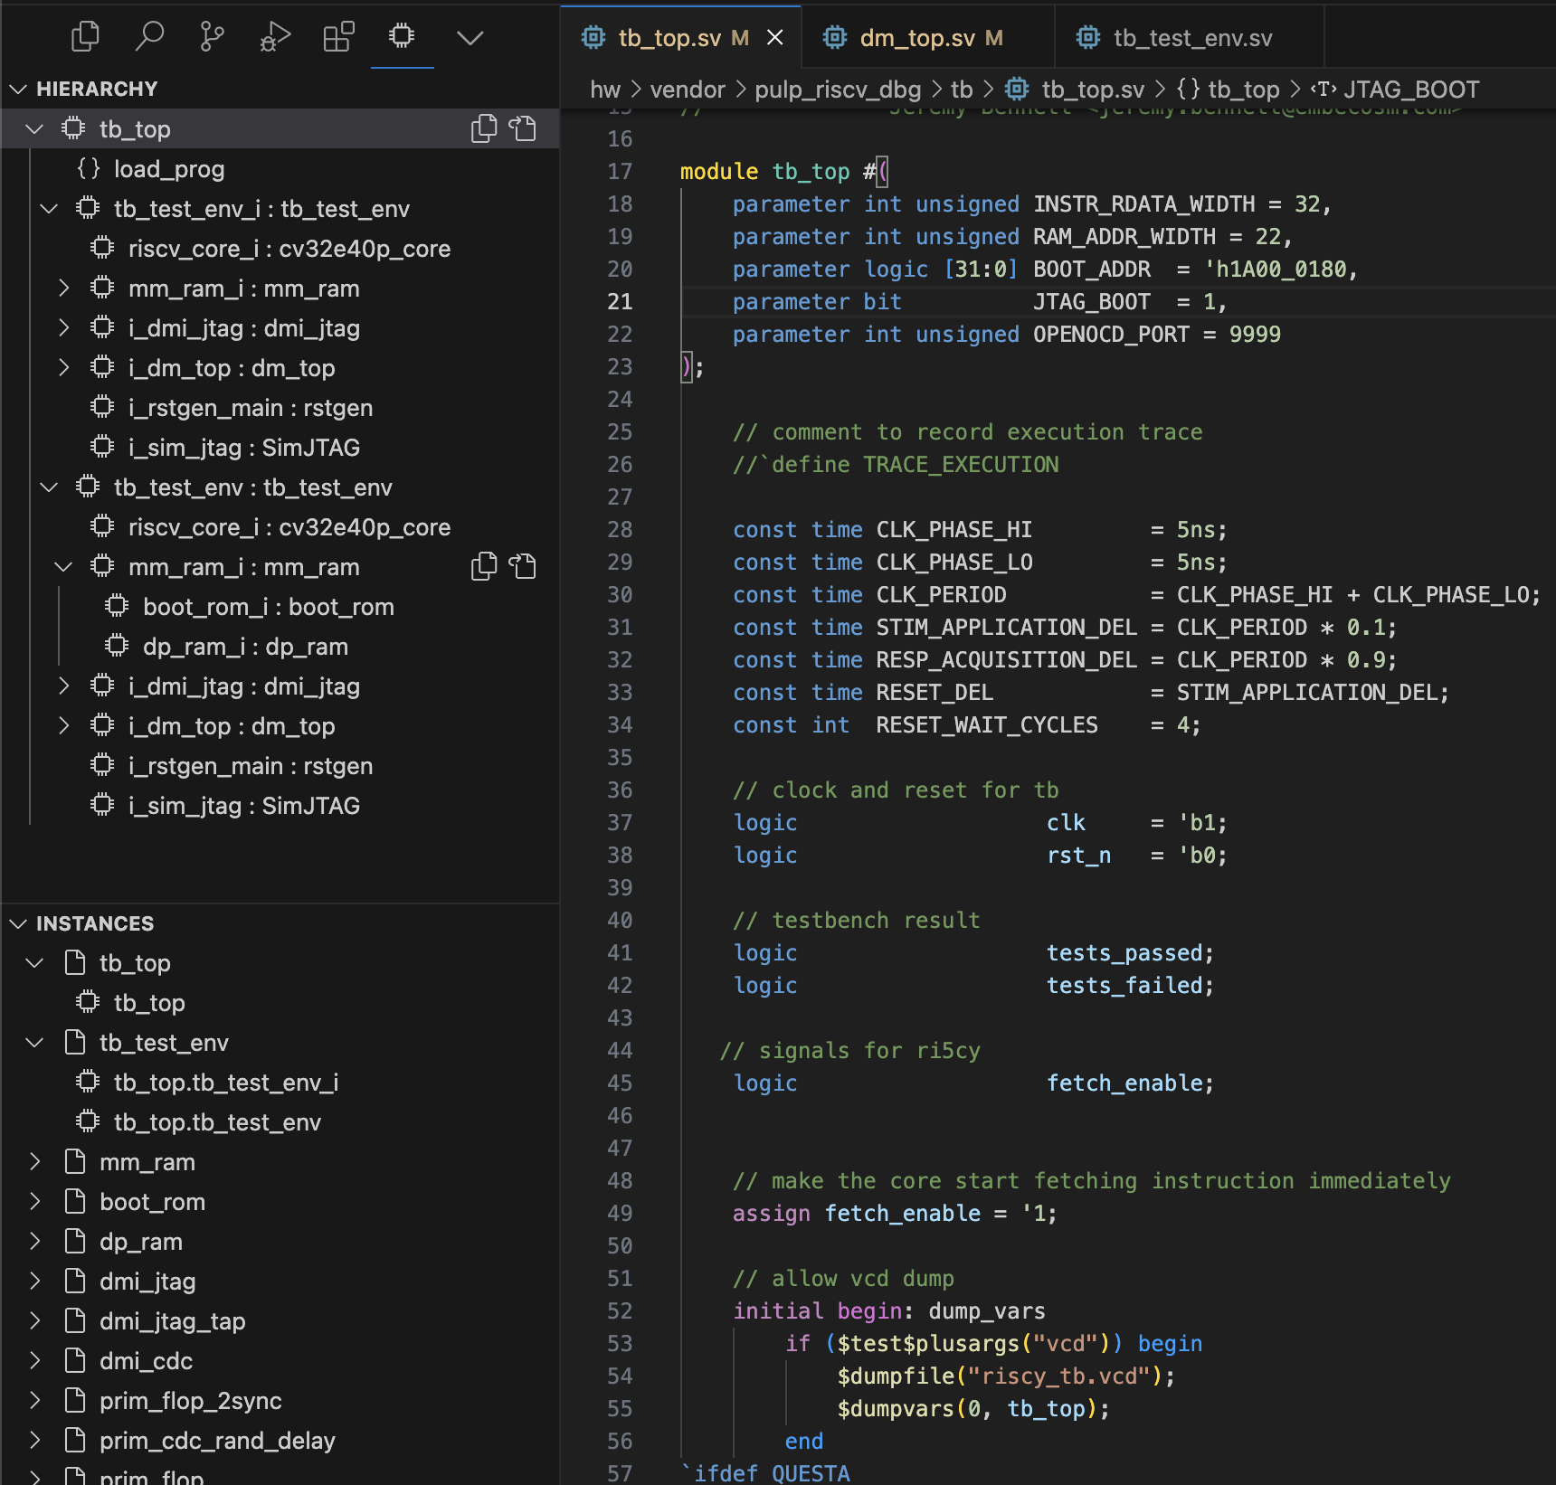Click 'vendor' in the breadcrumb
1556x1485 pixels.
(x=688, y=90)
